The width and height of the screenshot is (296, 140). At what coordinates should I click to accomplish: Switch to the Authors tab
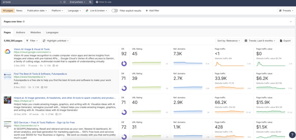21,32
